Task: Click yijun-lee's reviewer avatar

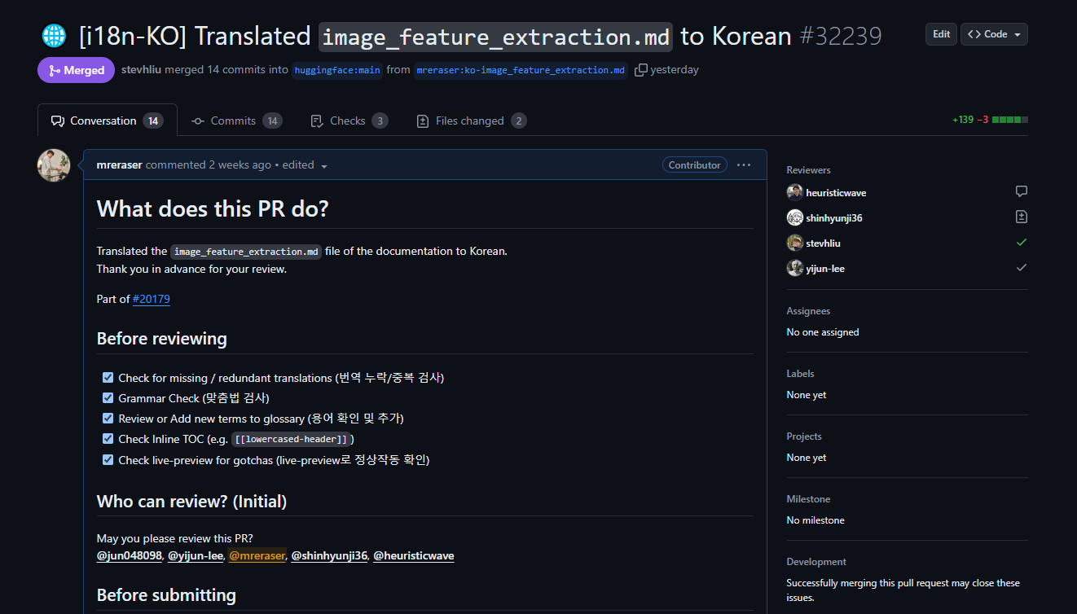Action: tap(795, 268)
